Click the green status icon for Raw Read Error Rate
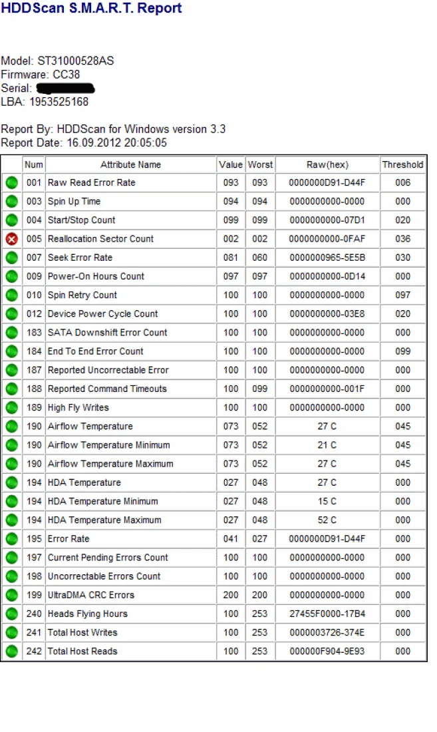The width and height of the screenshot is (437, 732). (x=12, y=182)
